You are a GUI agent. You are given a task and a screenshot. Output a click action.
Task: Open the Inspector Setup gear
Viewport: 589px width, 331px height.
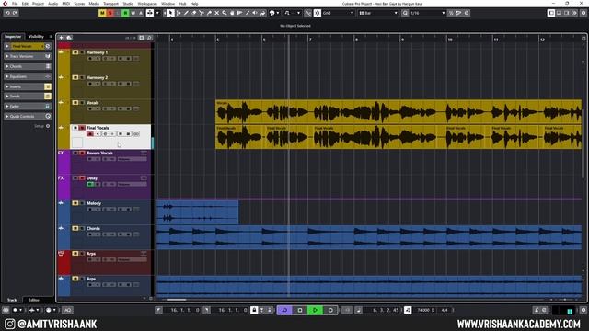[x=48, y=126]
